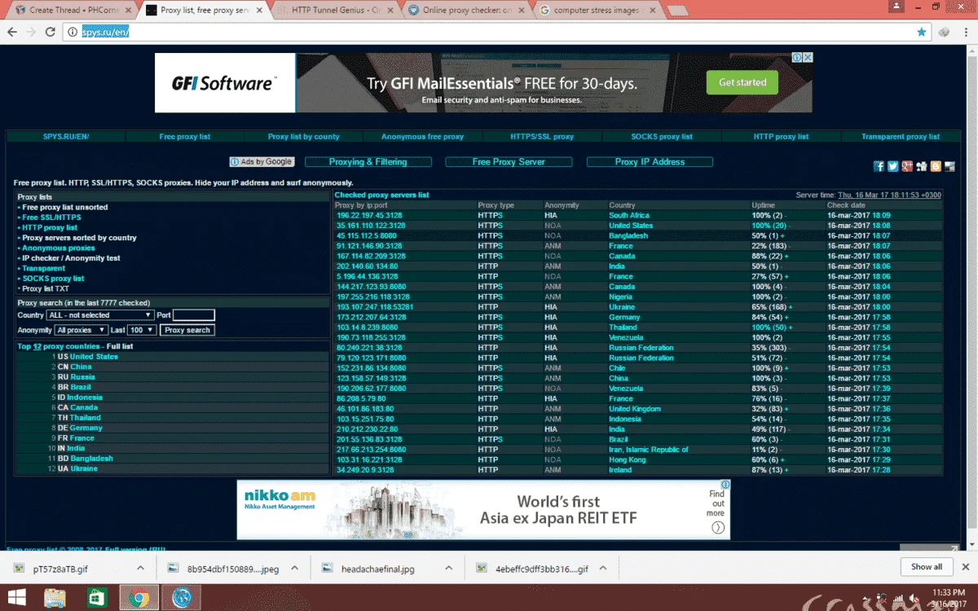Image resolution: width=978 pixels, height=611 pixels.
Task: Click the Blogger share icon
Action: [x=936, y=166]
